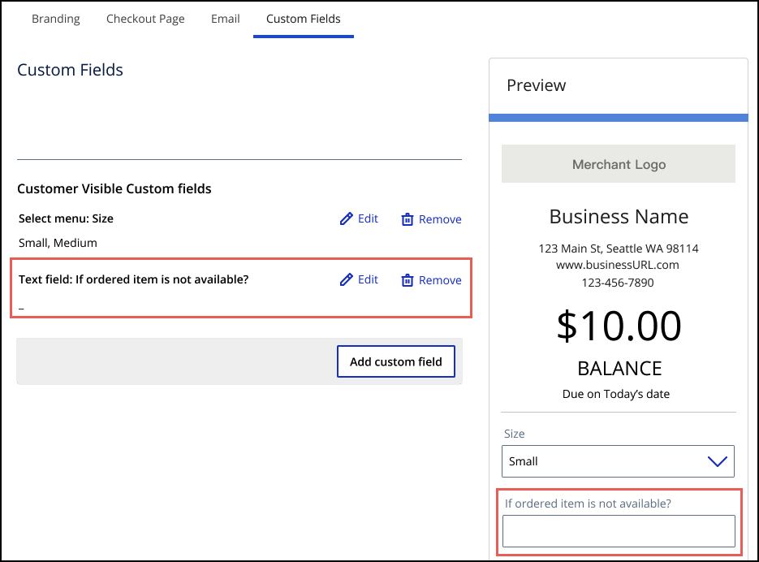Select the Custom Fields tab
759x562 pixels.
click(303, 19)
